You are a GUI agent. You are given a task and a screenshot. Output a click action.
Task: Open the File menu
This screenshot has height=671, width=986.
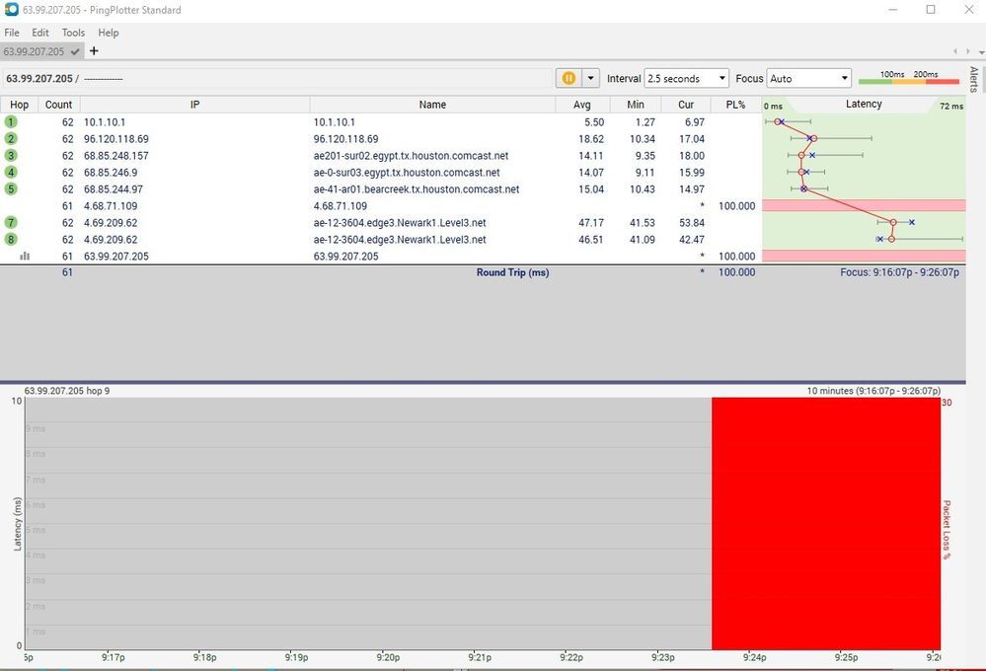[12, 33]
